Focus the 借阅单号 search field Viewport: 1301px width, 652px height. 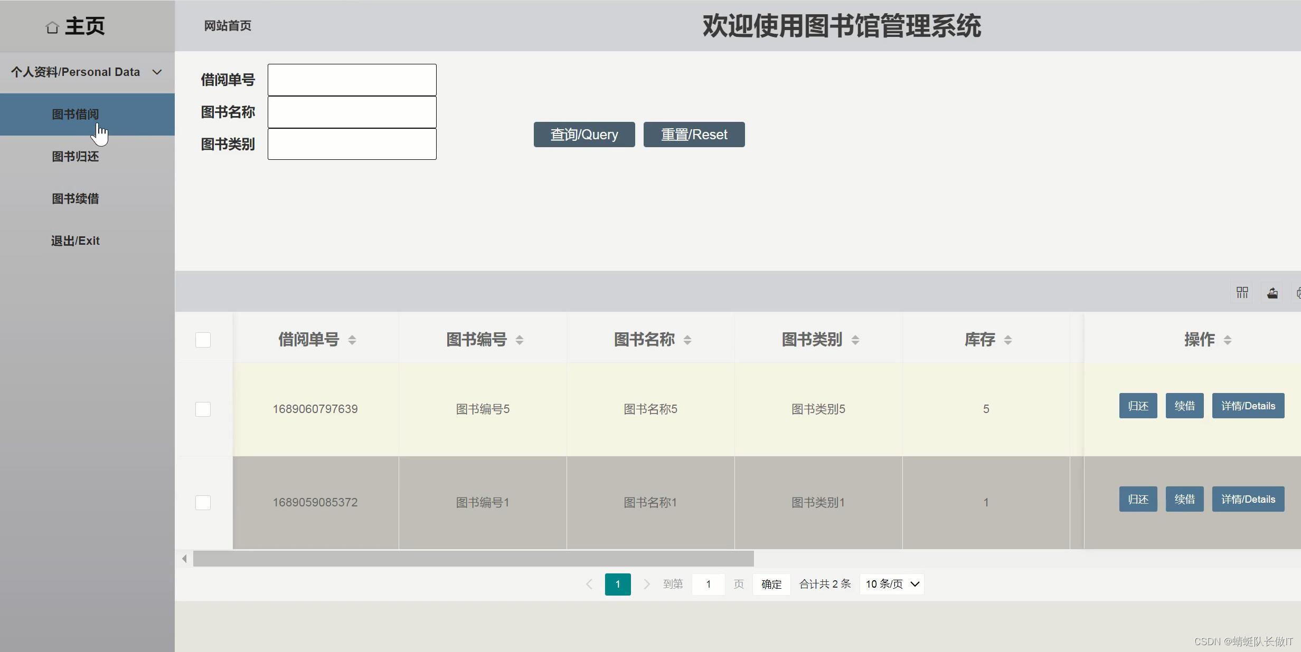point(352,80)
